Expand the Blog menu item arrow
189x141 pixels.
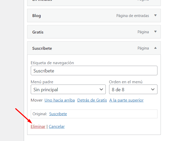click(x=155, y=15)
